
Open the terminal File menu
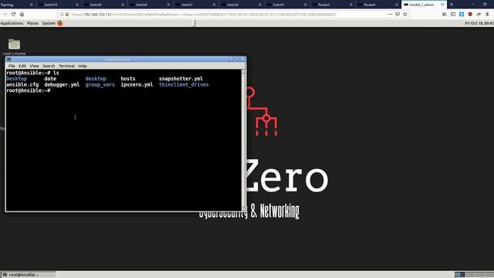tap(12, 66)
